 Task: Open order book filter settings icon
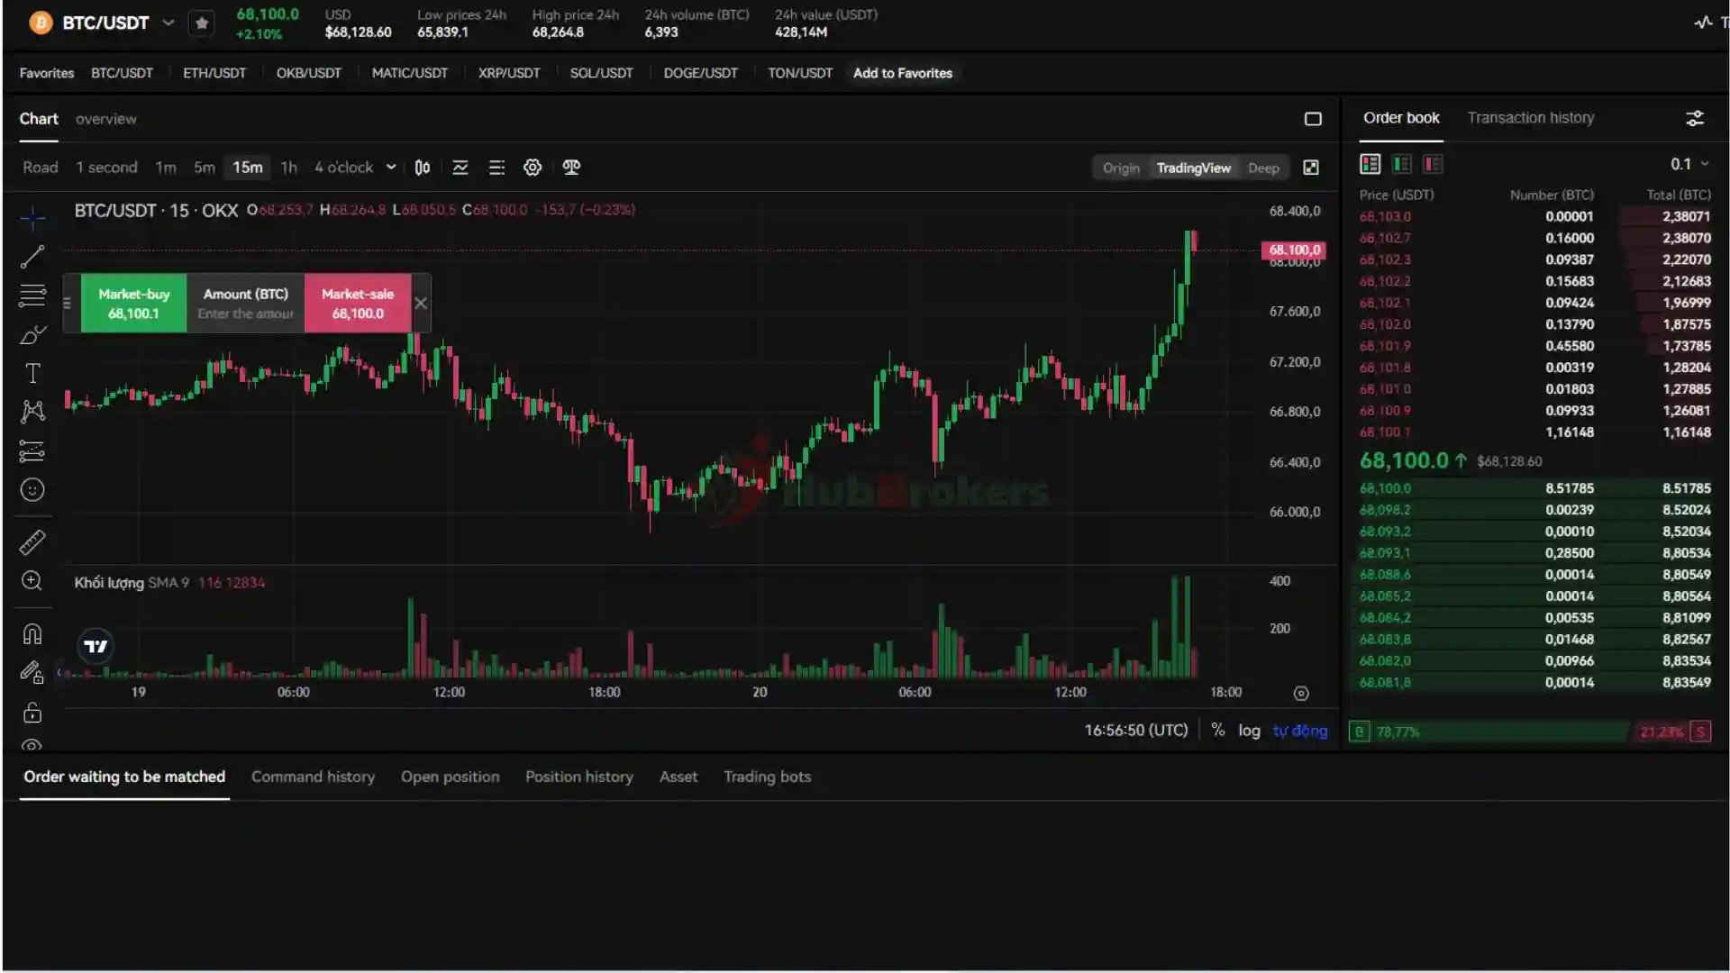pos(1695,118)
